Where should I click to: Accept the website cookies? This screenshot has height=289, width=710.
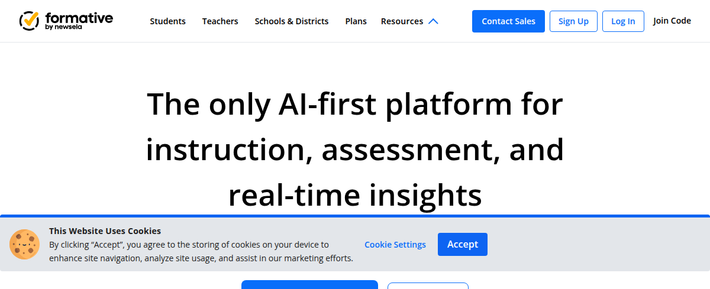[x=462, y=245]
